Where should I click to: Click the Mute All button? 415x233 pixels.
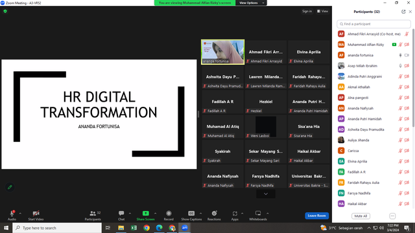(x=361, y=216)
